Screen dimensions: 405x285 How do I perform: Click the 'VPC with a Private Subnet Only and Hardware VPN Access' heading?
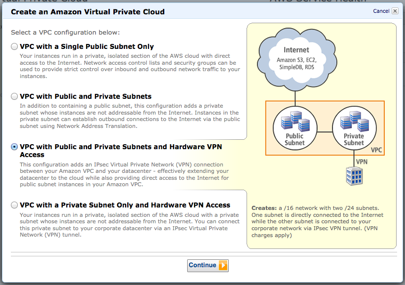coord(125,205)
